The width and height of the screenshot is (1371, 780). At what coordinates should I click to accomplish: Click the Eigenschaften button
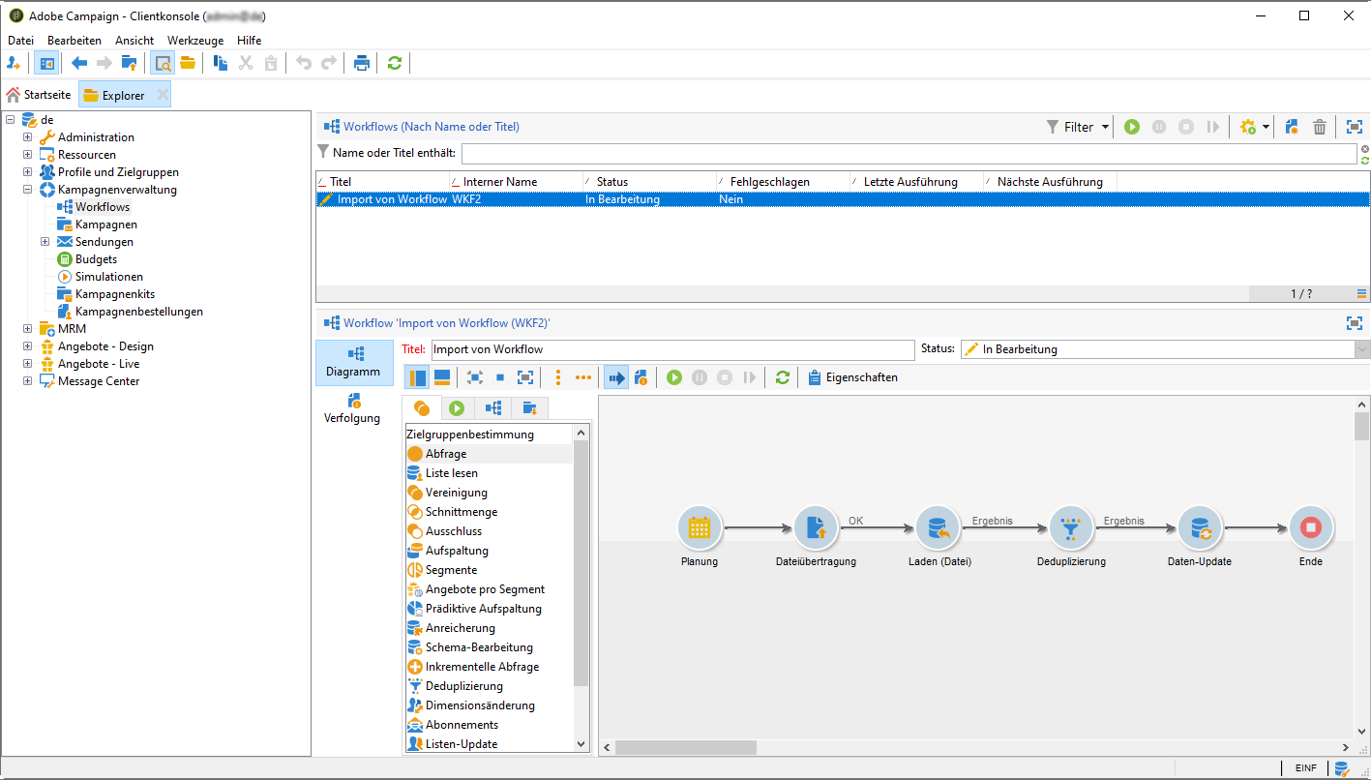tap(851, 377)
